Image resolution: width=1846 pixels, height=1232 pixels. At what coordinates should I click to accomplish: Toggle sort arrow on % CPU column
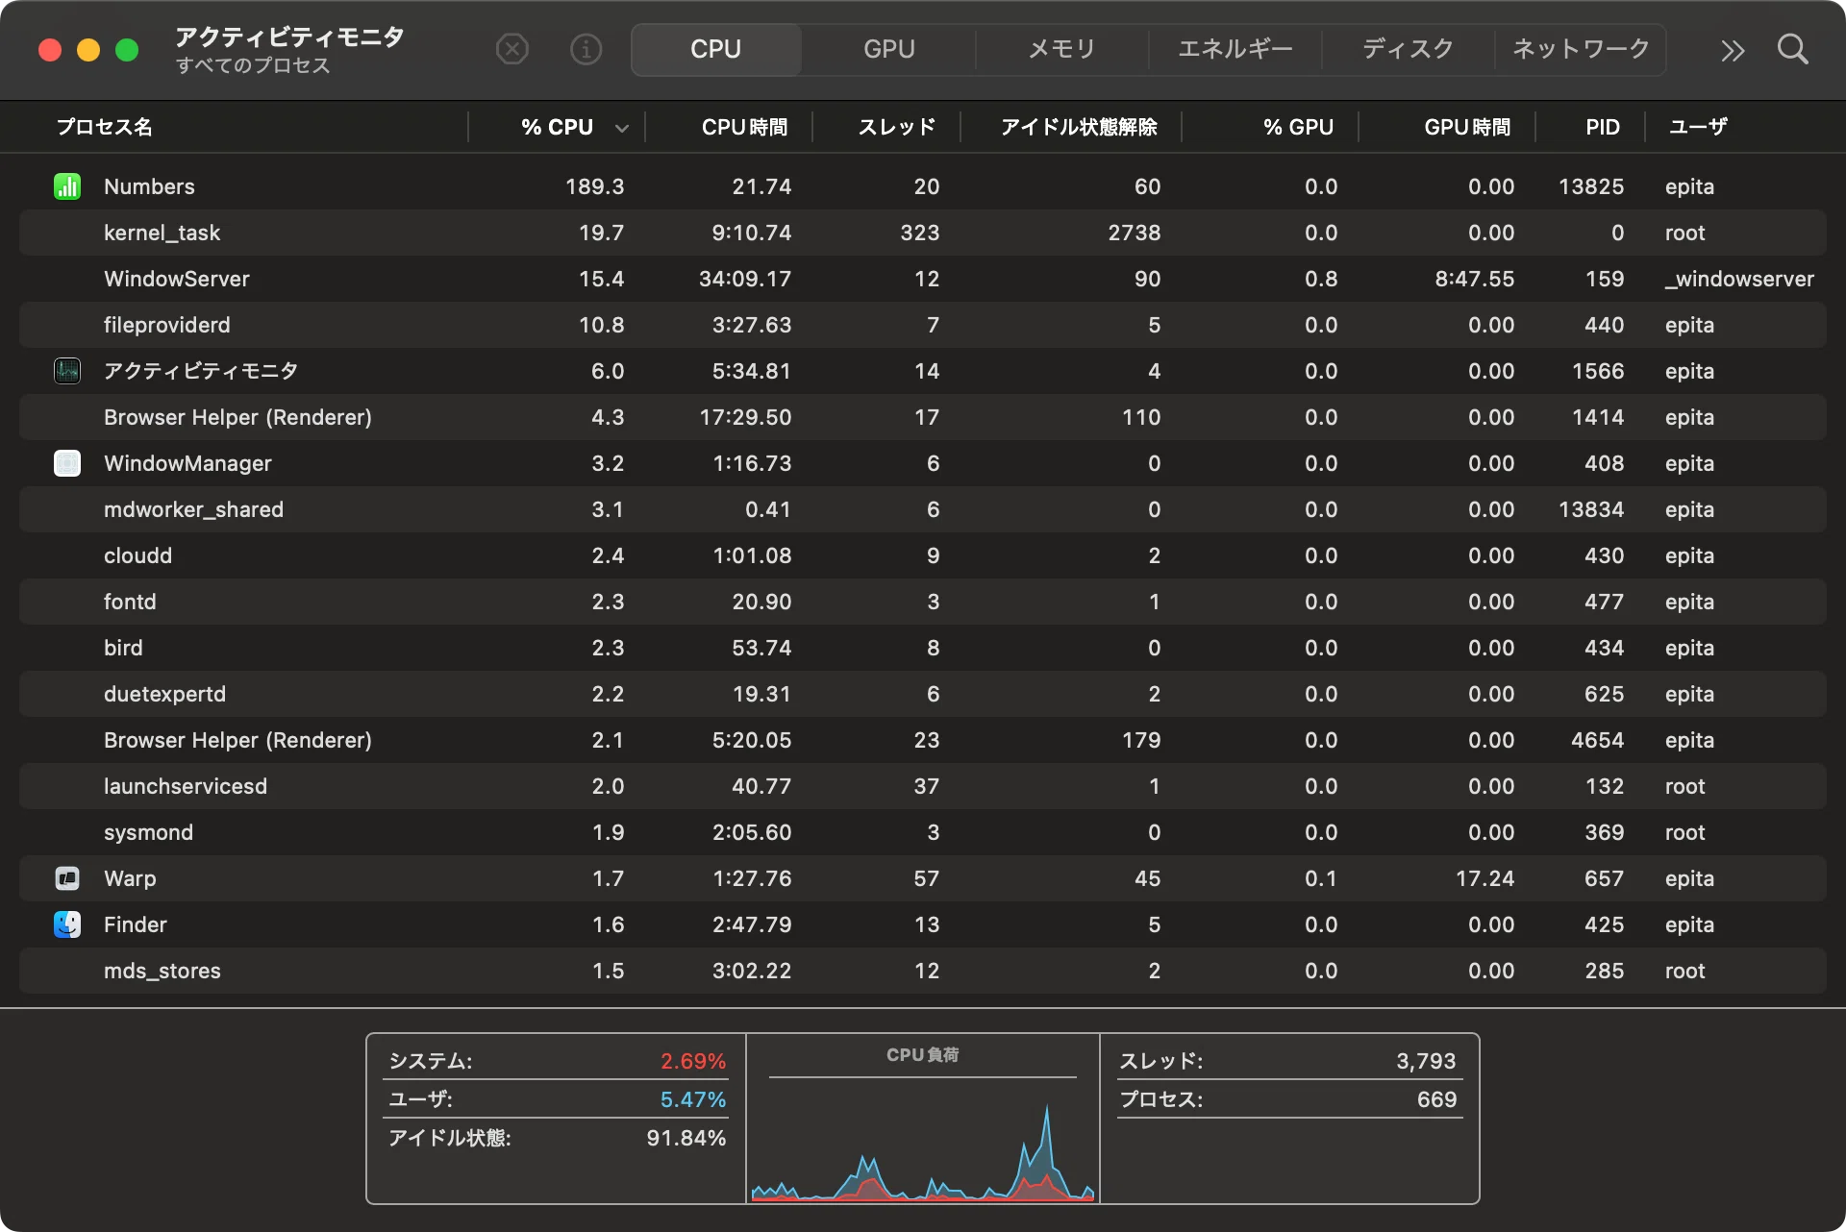coord(622,128)
